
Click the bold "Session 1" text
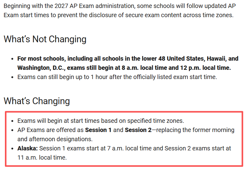[x=98, y=130]
